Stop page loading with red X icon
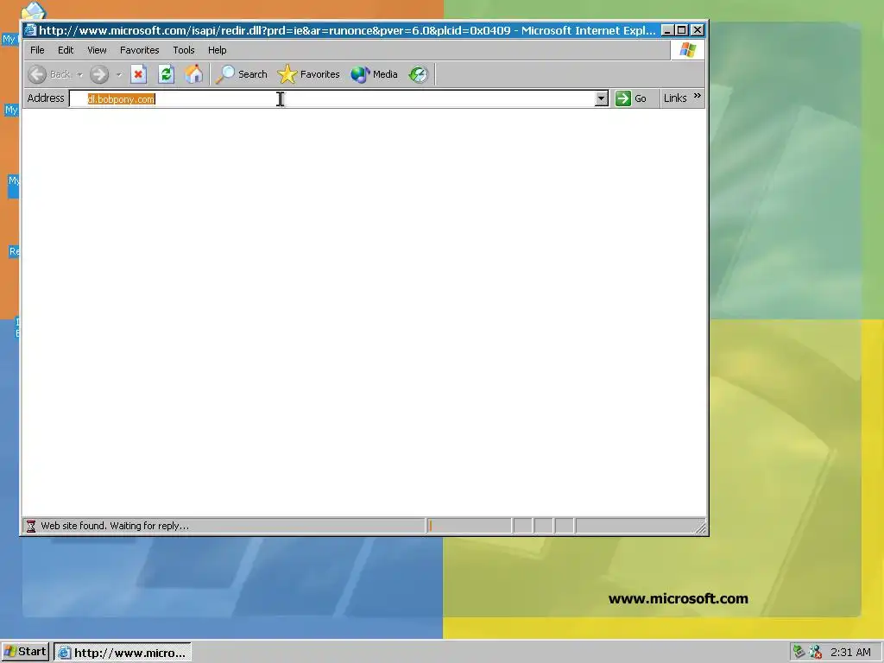Viewport: 884px width, 663px height. tap(138, 74)
